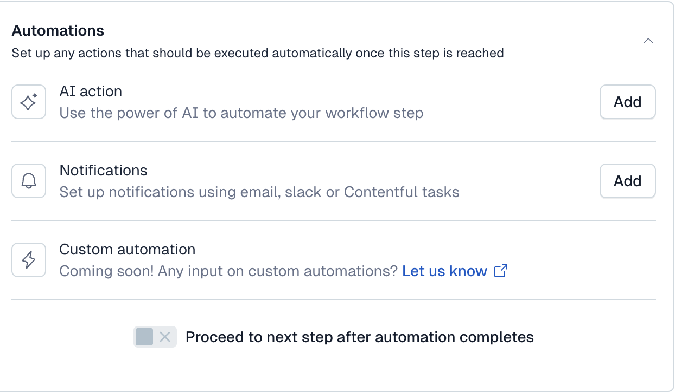This screenshot has width=675, height=392.
Task: Click the AI action sparkle icon
Action: 29,102
